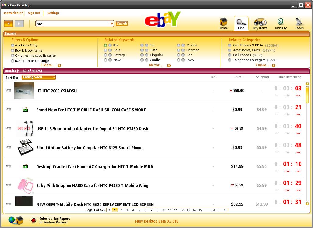Click the globe and house icon at bottom
Screen dimensions: 313x228
click(16, 220)
